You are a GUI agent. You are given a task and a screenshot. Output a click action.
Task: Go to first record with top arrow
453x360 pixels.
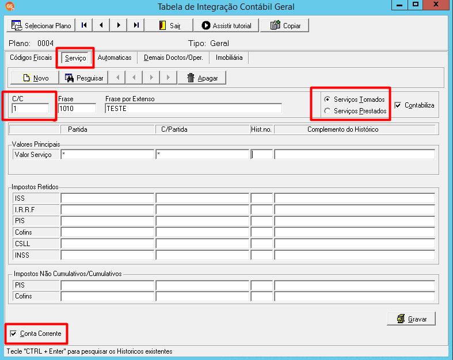tap(84, 25)
